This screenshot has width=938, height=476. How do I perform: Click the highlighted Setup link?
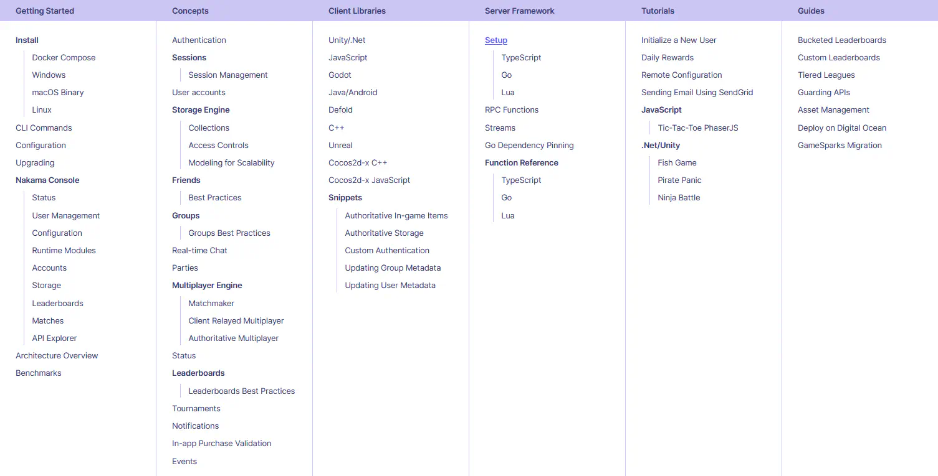coord(496,40)
